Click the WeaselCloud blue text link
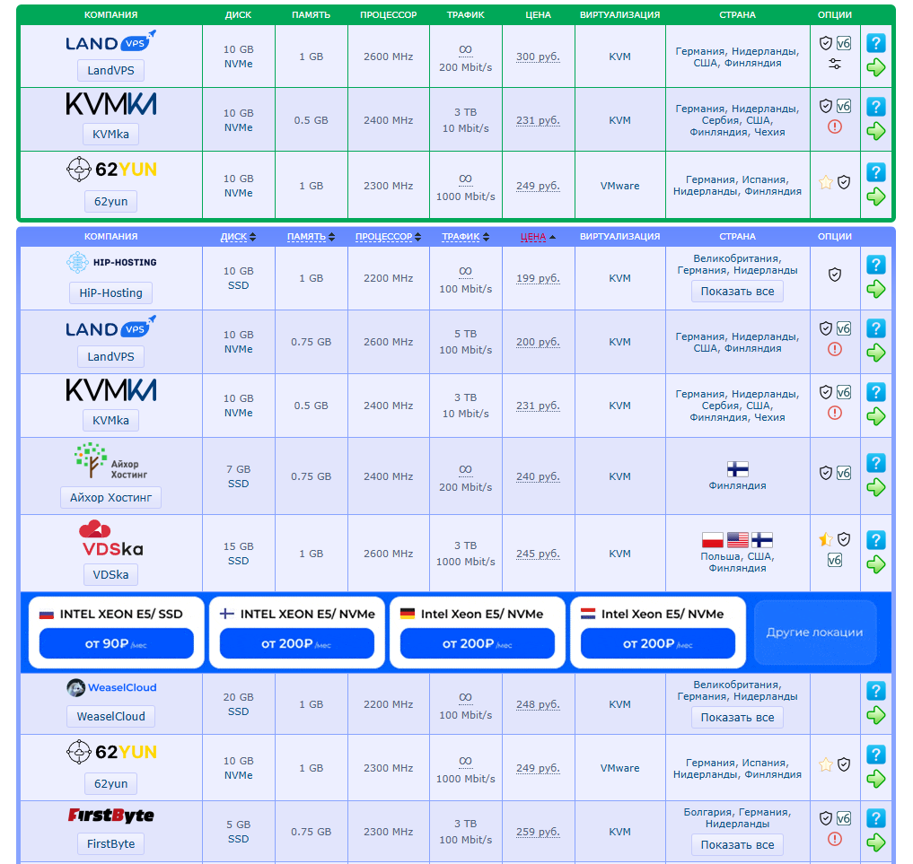This screenshot has width=913, height=864. click(x=122, y=688)
